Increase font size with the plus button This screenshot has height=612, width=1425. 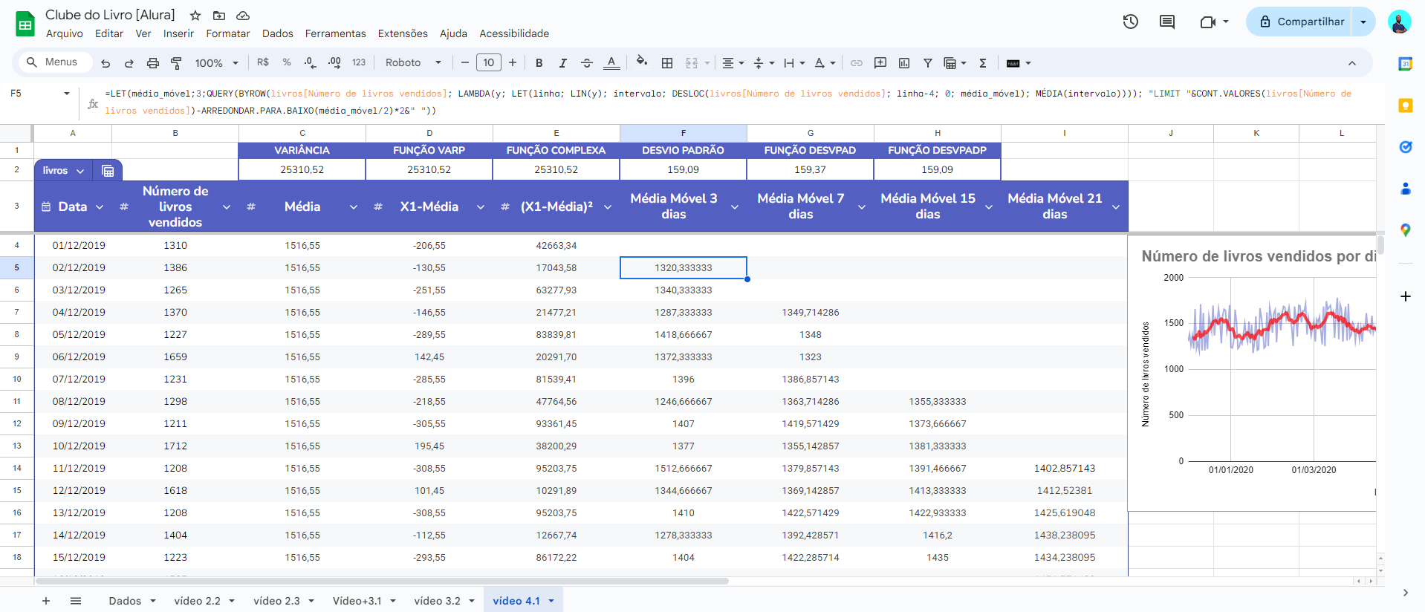(x=513, y=62)
